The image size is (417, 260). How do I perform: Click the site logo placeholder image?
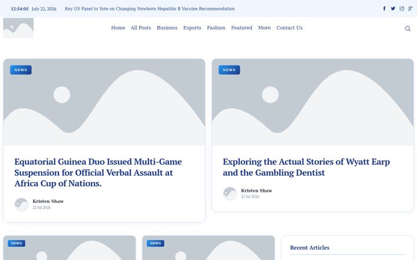click(x=19, y=28)
